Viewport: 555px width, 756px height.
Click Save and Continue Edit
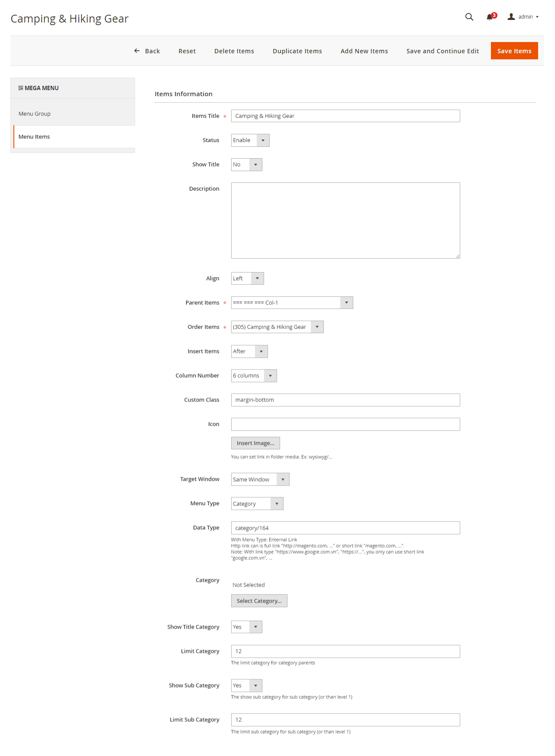(442, 51)
